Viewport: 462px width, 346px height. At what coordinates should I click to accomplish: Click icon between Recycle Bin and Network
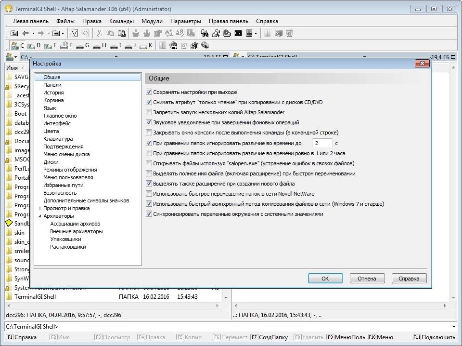coord(194,45)
